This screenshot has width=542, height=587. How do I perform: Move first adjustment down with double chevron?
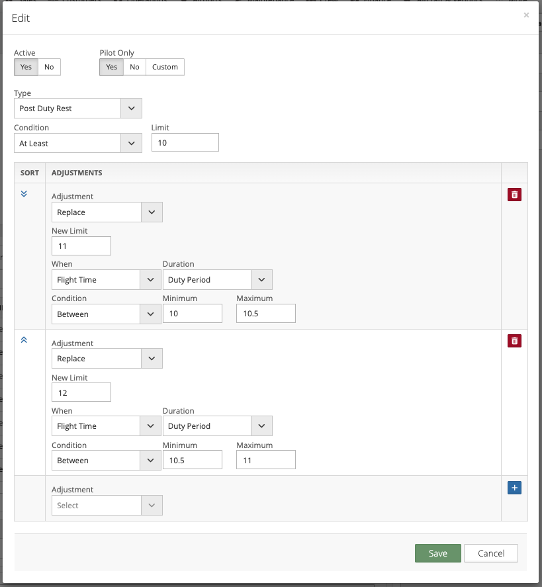pos(24,194)
